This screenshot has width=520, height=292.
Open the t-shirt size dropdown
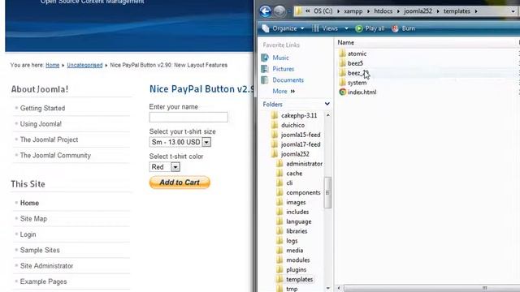tap(206, 143)
